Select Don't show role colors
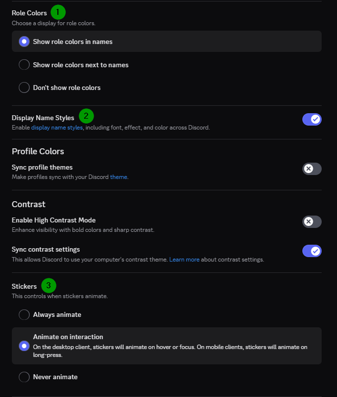Viewport: 337px width, 397px height. pyautogui.click(x=24, y=88)
